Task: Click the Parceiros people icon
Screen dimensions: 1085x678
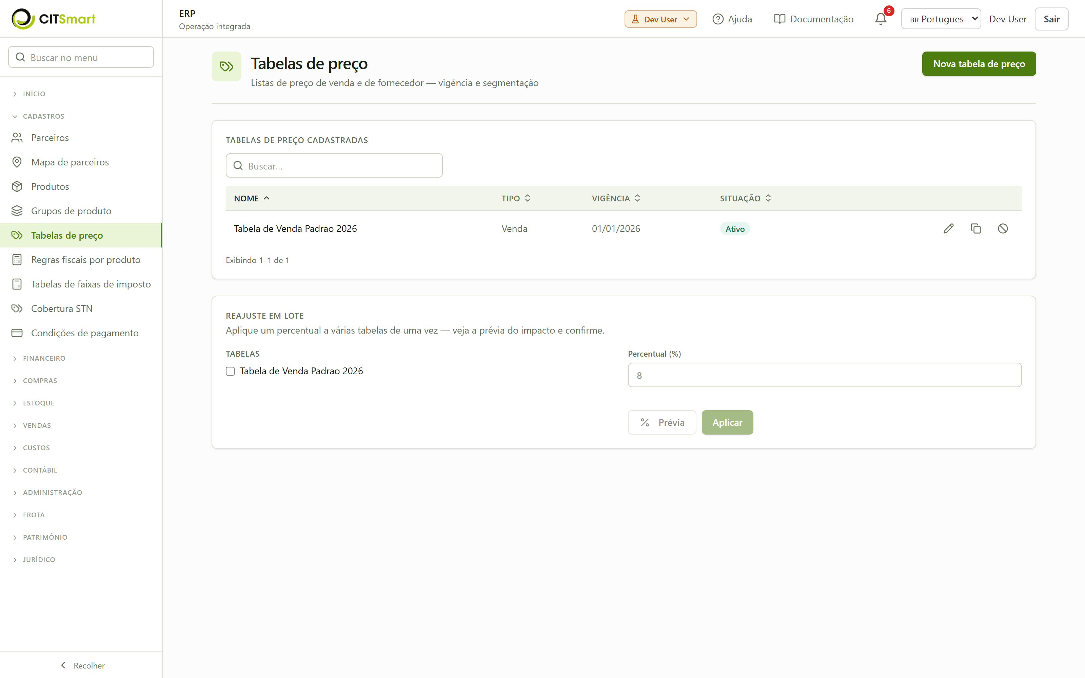Action: 17,138
